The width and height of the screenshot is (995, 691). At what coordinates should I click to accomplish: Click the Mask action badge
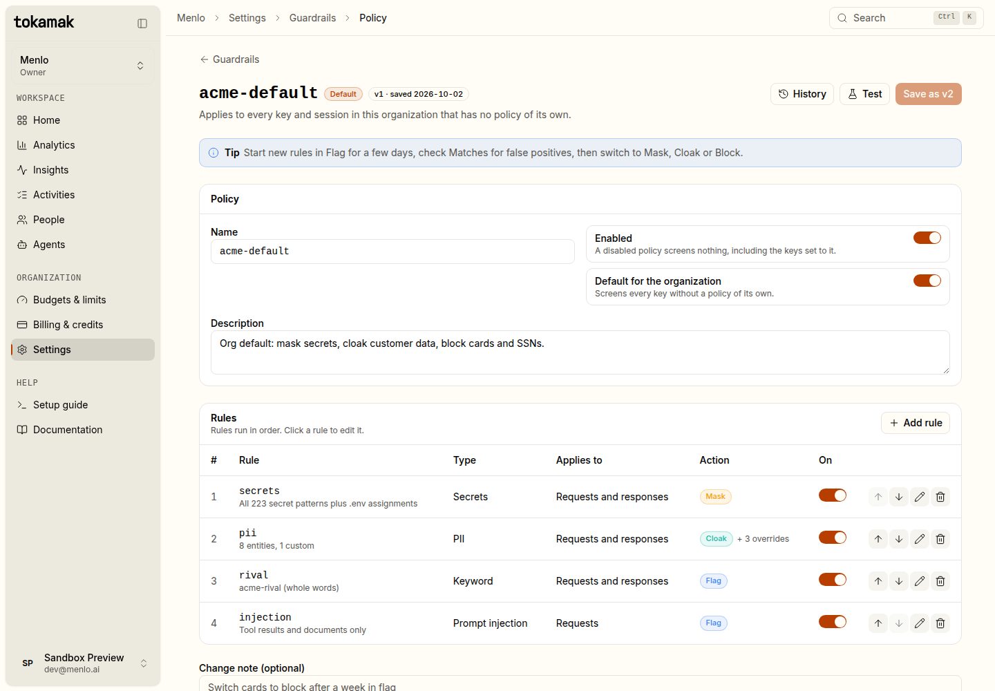715,497
